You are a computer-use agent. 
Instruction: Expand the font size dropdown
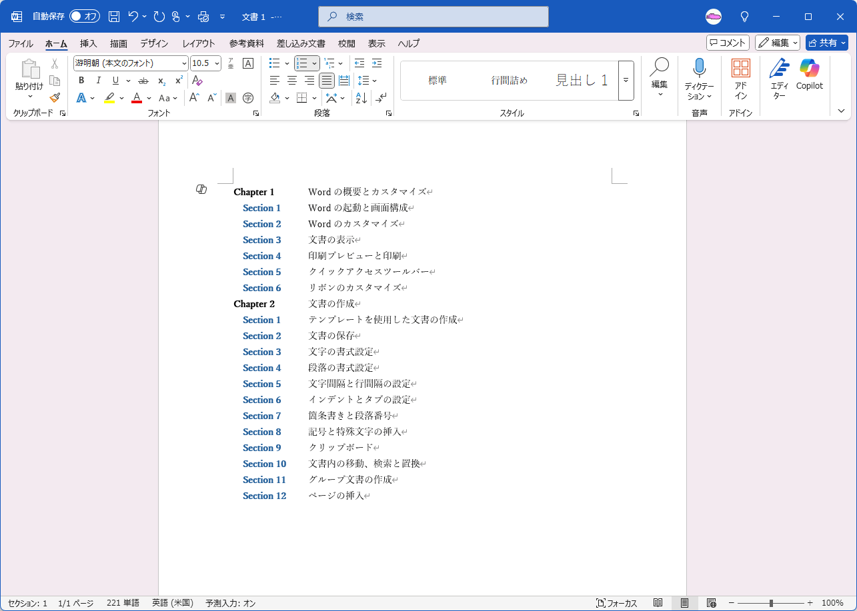(217, 63)
